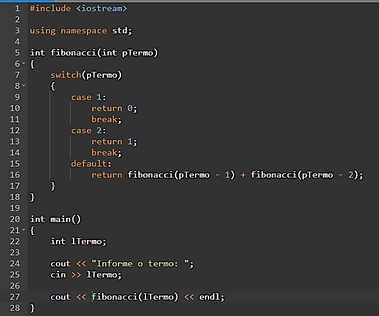Click line number 20 in the gutter

(x=15, y=219)
